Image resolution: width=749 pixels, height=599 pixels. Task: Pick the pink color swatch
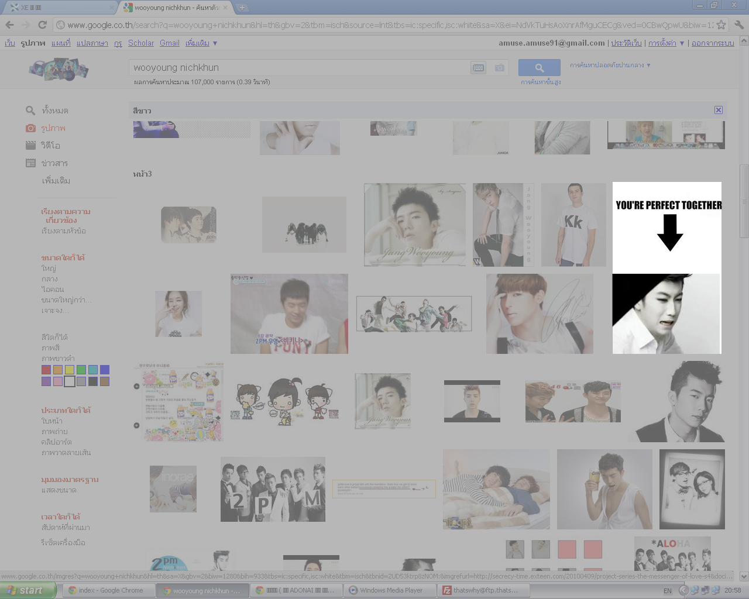[58, 381]
